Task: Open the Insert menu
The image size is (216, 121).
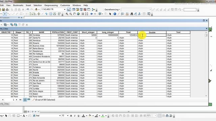Action: coord(28,5)
